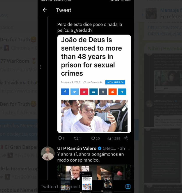This screenshot has width=182, height=193.
Task: Tap the share icon next to views
Action: (x=126, y=138)
